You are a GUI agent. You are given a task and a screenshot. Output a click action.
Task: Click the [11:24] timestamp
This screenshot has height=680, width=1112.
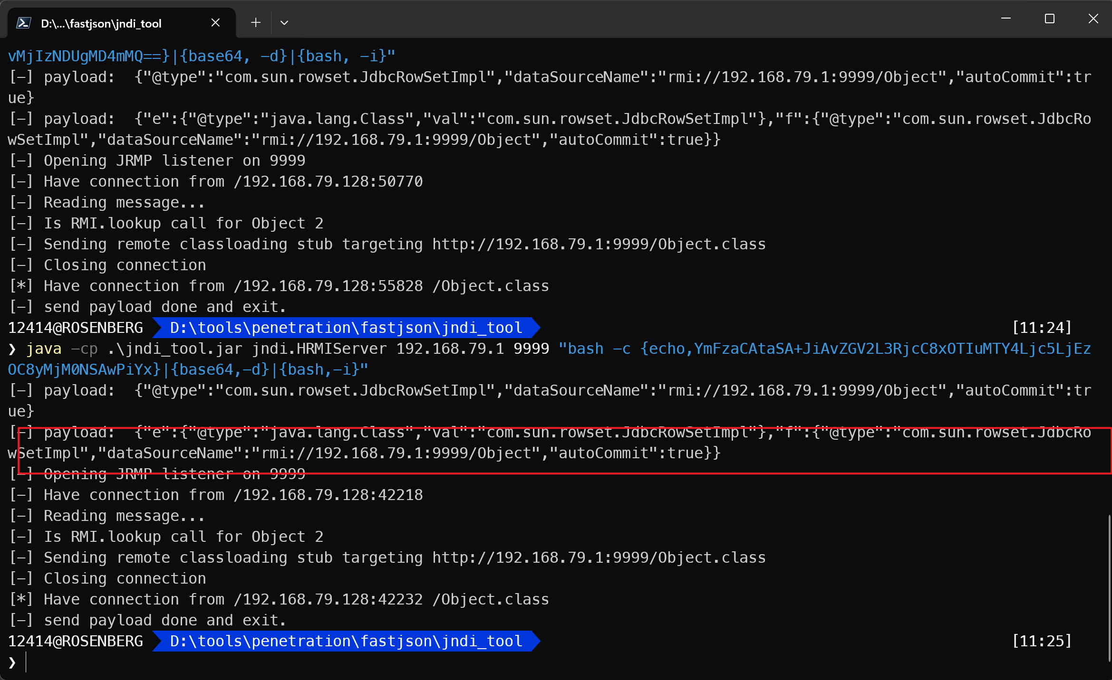[x=1042, y=328]
